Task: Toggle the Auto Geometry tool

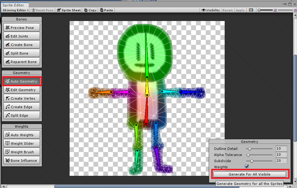Action: pyautogui.click(x=22, y=81)
